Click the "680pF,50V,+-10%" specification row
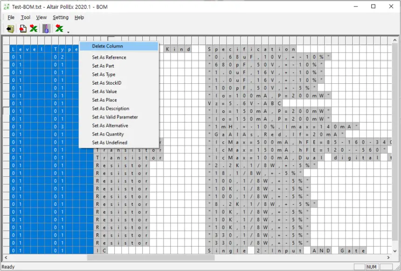Viewport: 401px width, 271px height. click(x=265, y=65)
